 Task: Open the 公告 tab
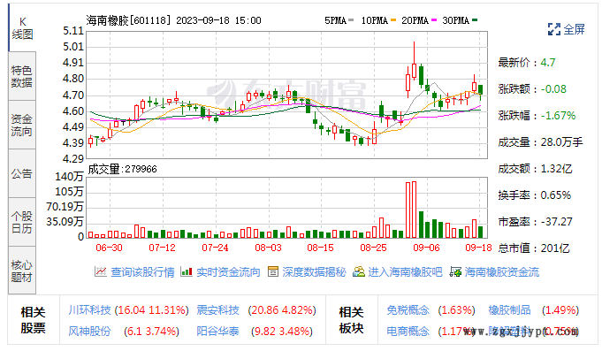click(22, 173)
